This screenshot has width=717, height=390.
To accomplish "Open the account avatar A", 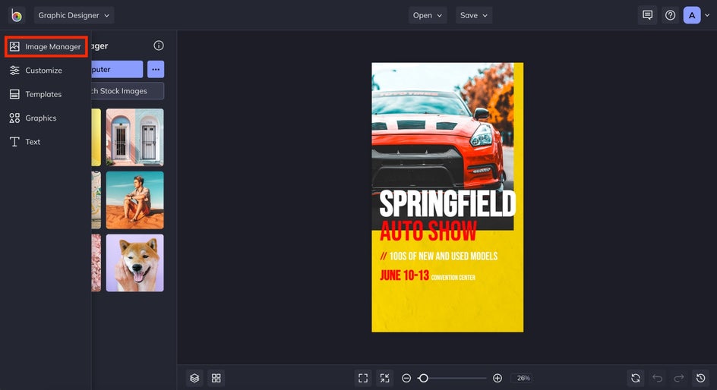I will (x=692, y=15).
